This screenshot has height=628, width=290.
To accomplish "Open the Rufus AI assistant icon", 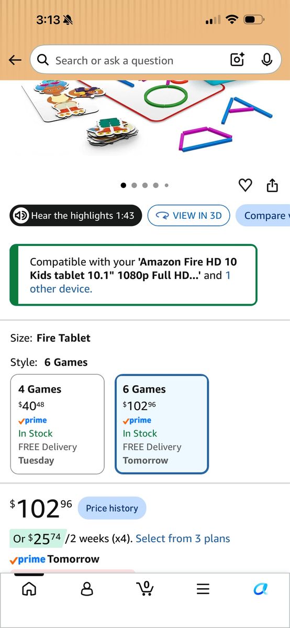I will pyautogui.click(x=261, y=589).
